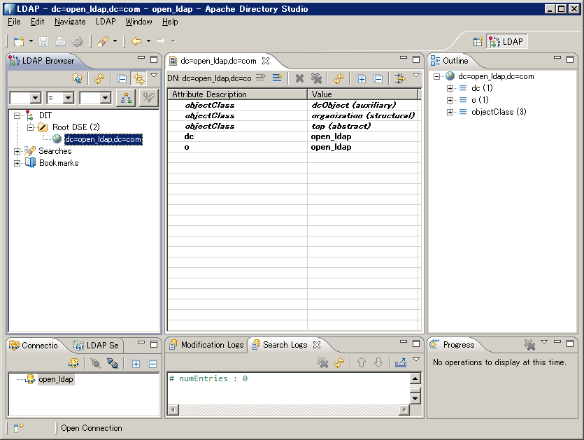The width and height of the screenshot is (584, 440).
Task: Select the open_ldap connection
Action: [x=55, y=379]
